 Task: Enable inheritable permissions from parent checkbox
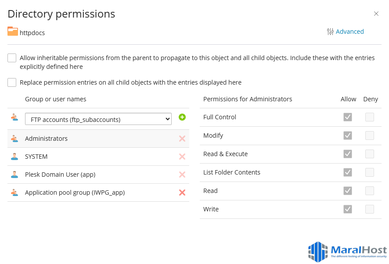(x=12, y=58)
